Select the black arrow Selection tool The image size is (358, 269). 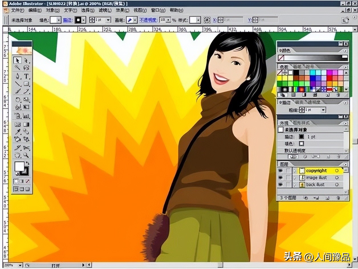[18, 60]
